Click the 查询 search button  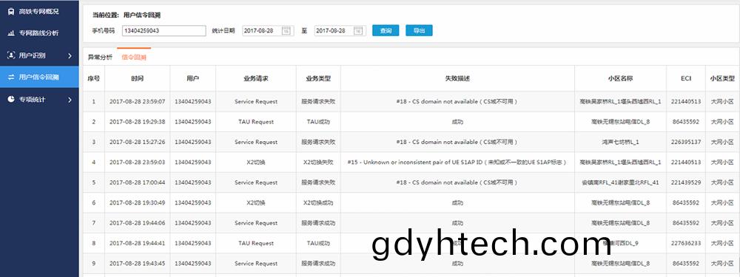[x=386, y=30]
